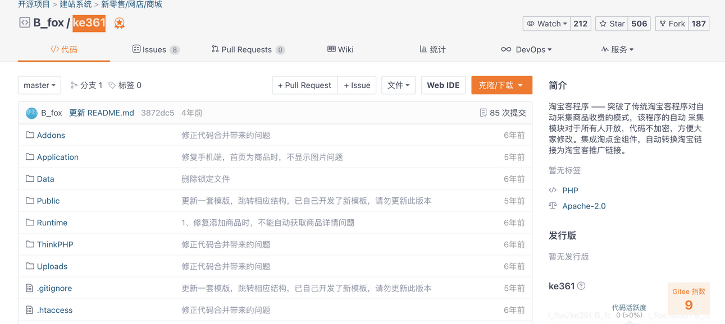Open the tags list (标签 0)

[125, 85]
